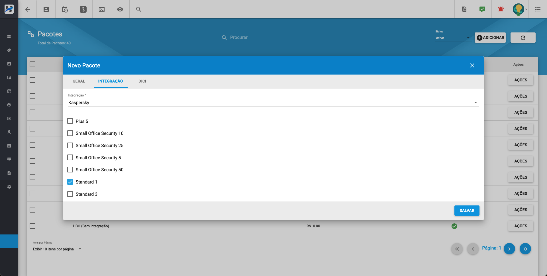The width and height of the screenshot is (547, 276).
Task: Open the Status Ativo dropdown
Action: tap(452, 38)
